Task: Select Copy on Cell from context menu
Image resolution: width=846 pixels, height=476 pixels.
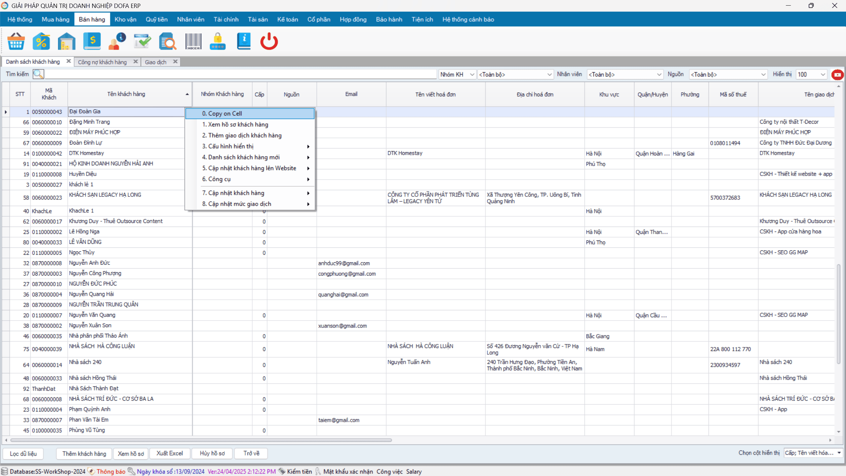Action: point(250,113)
